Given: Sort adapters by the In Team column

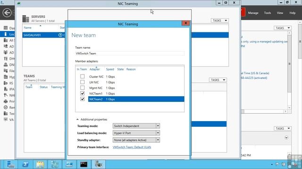Looking at the screenshot, I should click(82, 69).
